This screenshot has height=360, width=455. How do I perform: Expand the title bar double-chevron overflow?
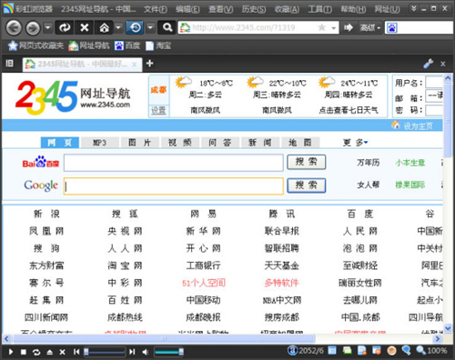point(413,8)
